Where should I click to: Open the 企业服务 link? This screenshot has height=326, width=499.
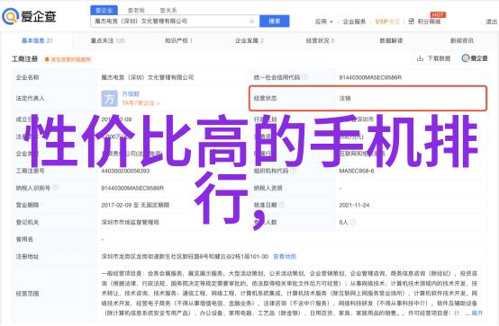[x=354, y=22]
